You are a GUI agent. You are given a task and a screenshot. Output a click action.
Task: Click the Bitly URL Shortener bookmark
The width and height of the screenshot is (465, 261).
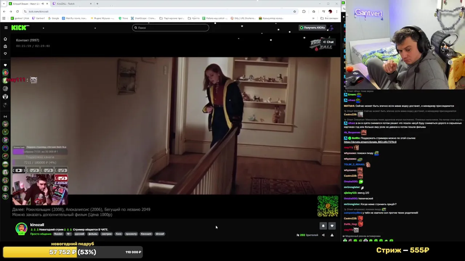coord(243,18)
